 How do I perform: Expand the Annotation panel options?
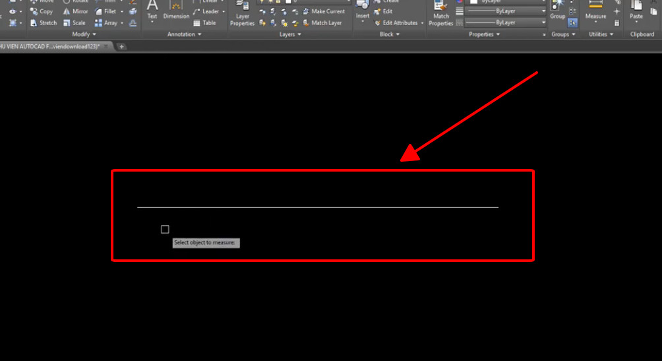coord(184,34)
